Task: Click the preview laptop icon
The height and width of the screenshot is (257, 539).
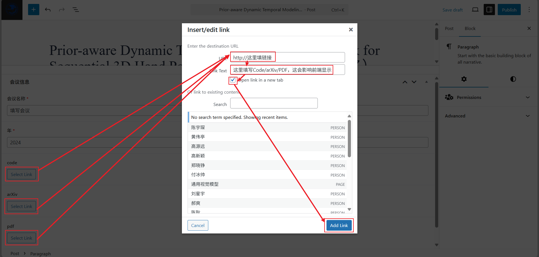Action: [475, 10]
